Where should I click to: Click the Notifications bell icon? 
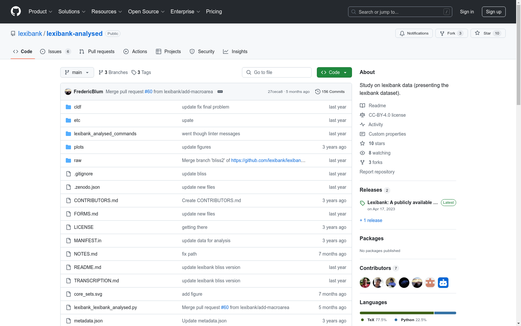(x=402, y=33)
